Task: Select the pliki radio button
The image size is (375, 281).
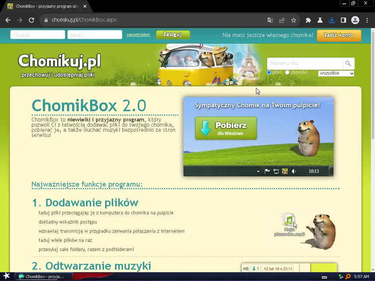Action: point(269,72)
